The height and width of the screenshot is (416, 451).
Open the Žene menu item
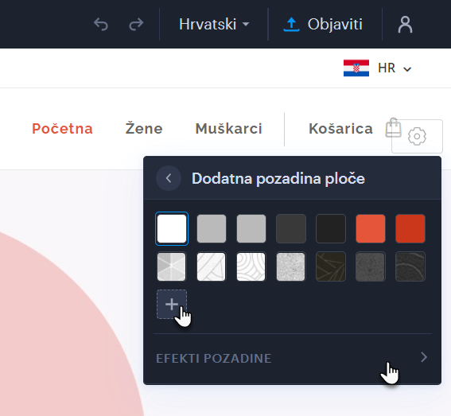point(144,128)
